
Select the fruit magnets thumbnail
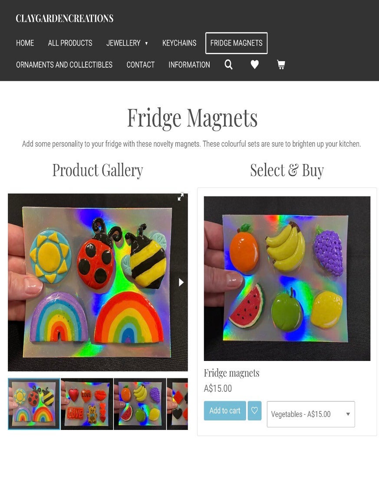click(140, 404)
